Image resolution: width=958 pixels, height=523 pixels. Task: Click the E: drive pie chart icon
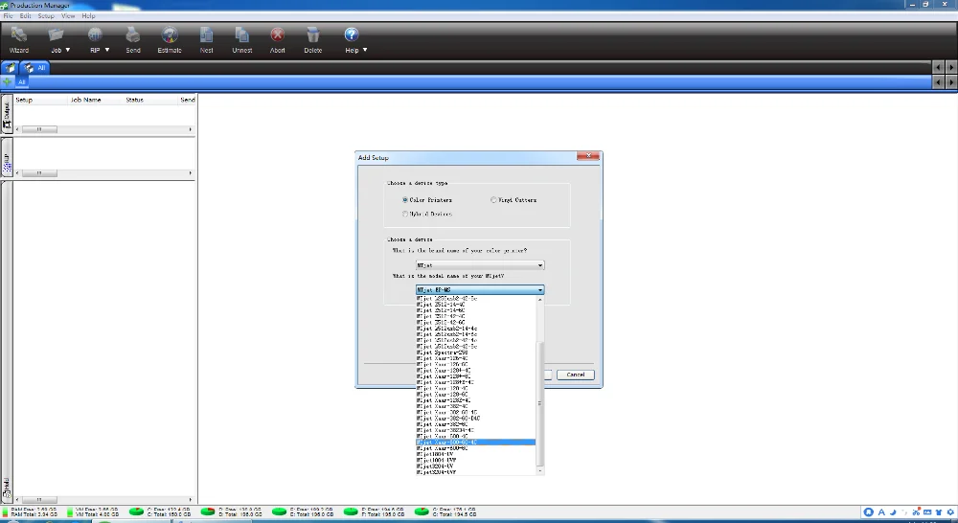[279, 512]
